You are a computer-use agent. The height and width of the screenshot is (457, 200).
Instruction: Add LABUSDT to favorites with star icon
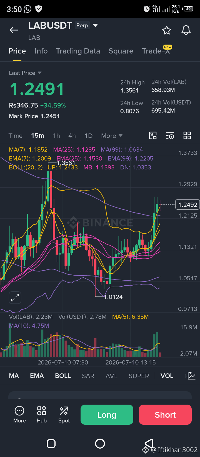click(167, 30)
